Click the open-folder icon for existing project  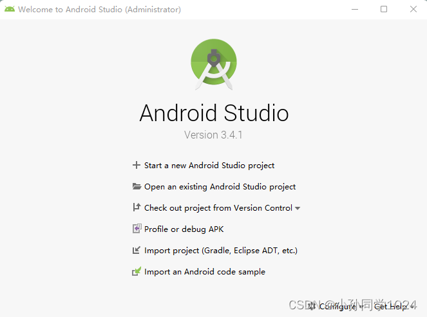pyautogui.click(x=137, y=186)
